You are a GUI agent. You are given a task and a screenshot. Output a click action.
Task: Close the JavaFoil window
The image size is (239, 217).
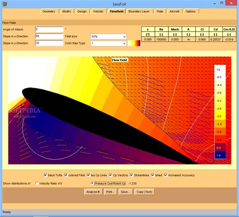[x=231, y=3]
